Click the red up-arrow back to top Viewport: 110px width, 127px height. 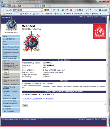[x=105, y=104]
